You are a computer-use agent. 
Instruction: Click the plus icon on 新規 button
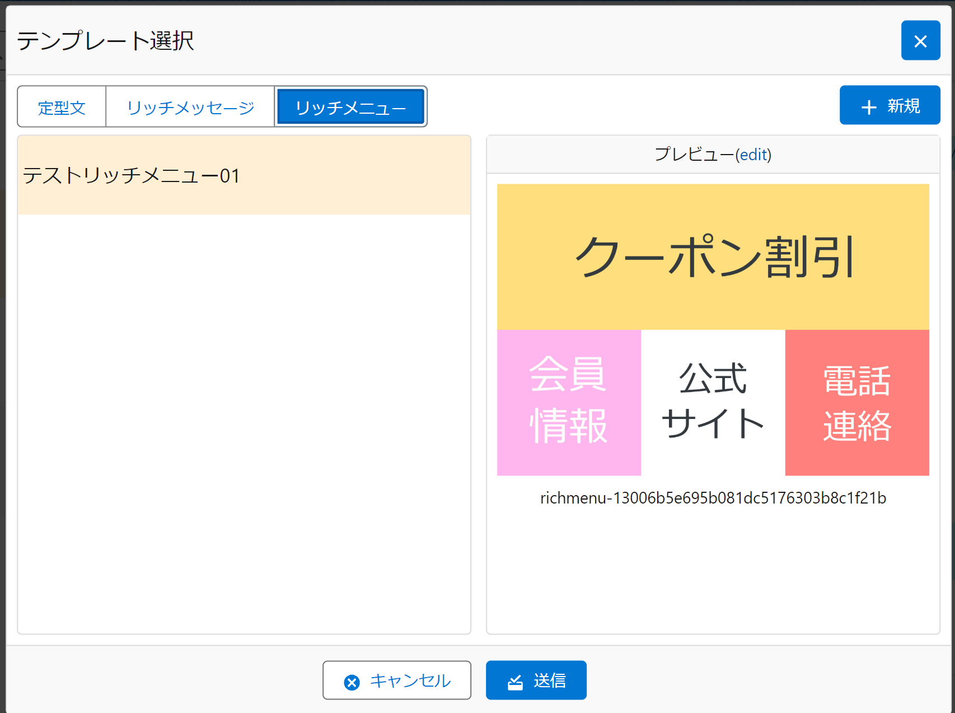[x=868, y=106]
